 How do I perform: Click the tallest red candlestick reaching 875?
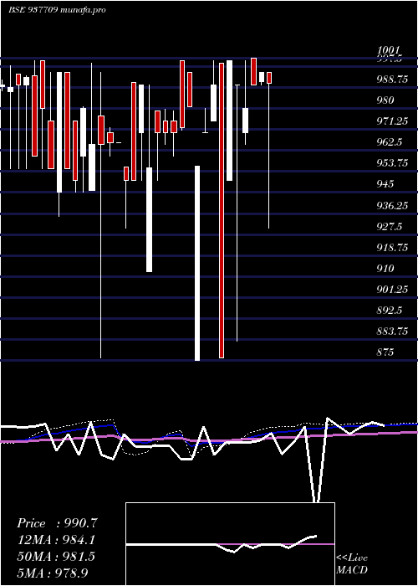pos(222,210)
